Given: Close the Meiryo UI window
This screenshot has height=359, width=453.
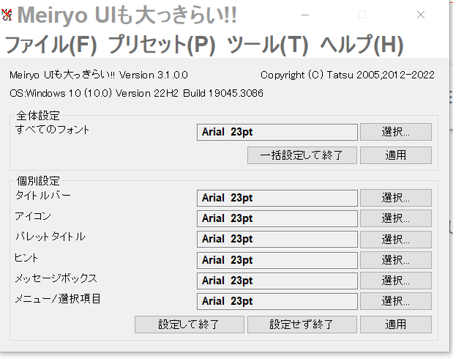Looking at the screenshot, I should pyautogui.click(x=421, y=15).
